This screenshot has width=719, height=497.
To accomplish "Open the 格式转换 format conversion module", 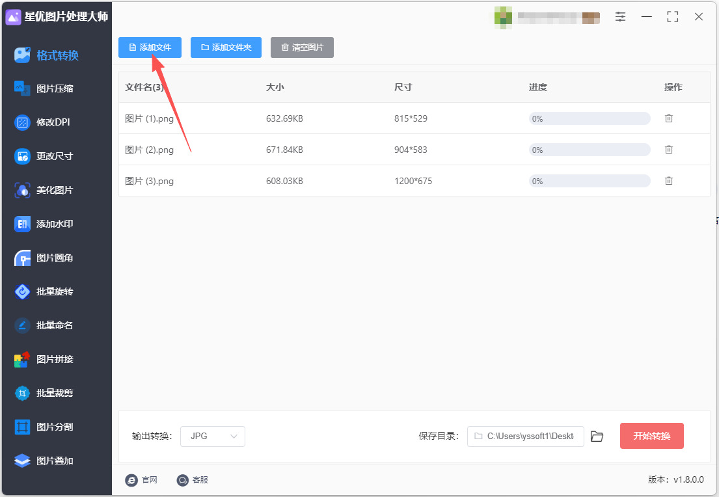I will tap(57, 55).
